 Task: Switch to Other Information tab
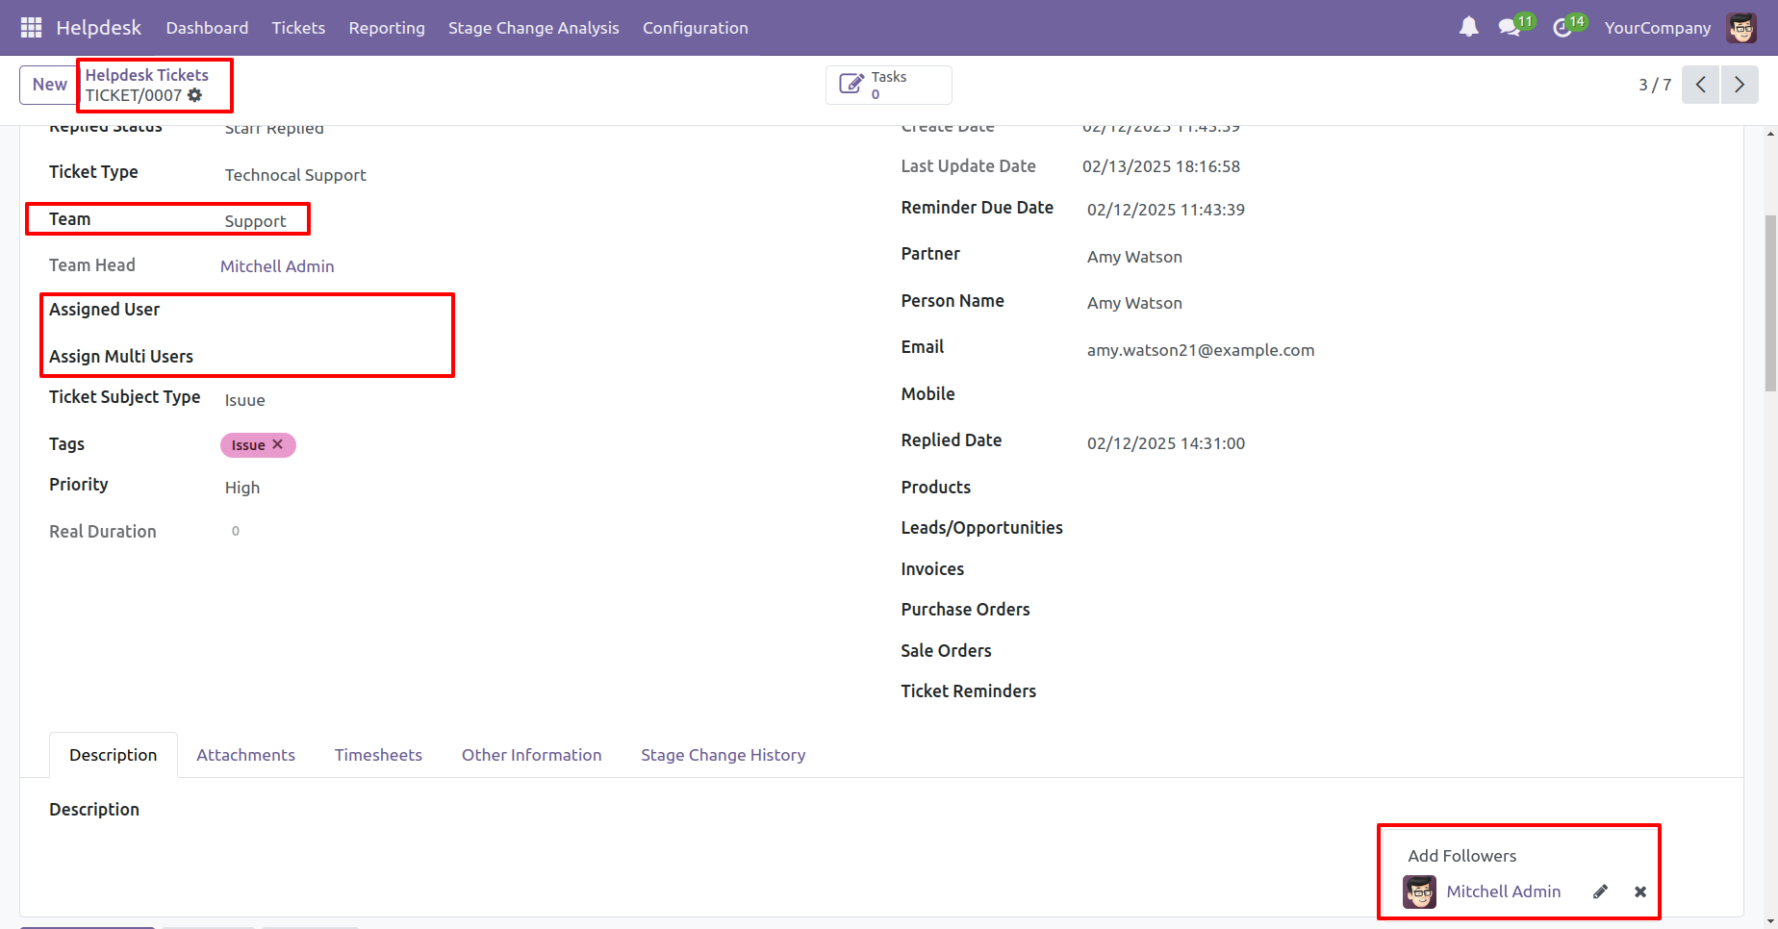point(532,755)
